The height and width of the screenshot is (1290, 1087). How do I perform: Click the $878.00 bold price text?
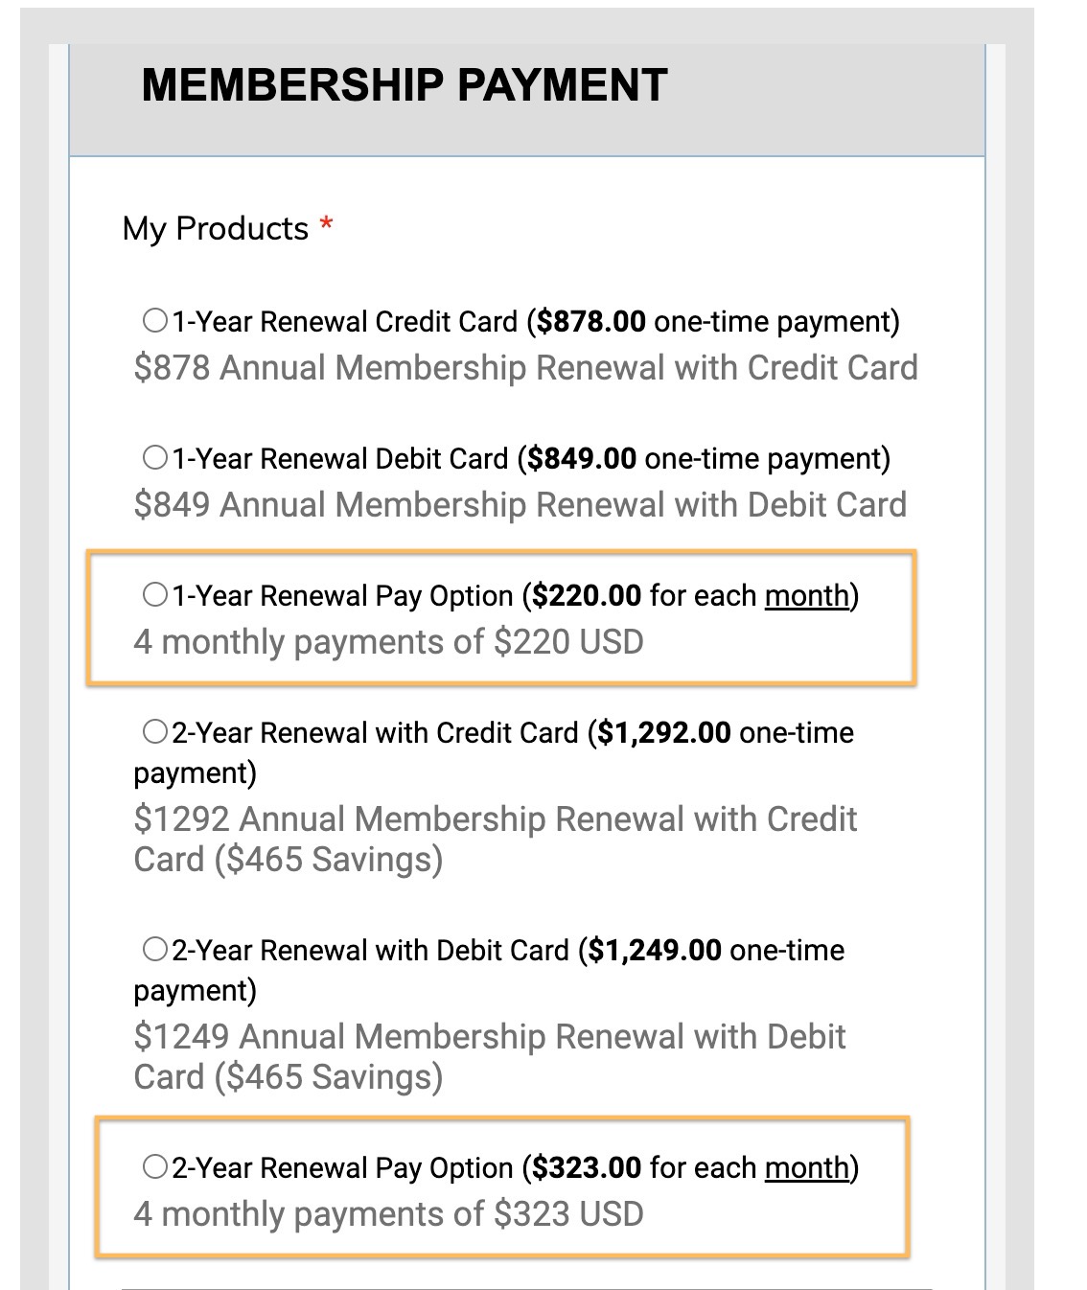pyautogui.click(x=590, y=322)
